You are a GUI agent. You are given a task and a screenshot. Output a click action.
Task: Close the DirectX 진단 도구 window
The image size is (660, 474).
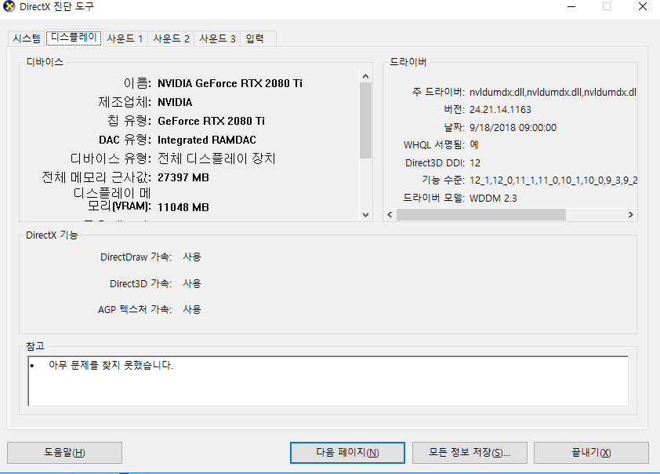(643, 6)
